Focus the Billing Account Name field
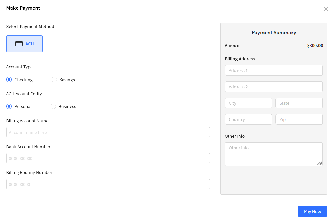 click(108, 132)
